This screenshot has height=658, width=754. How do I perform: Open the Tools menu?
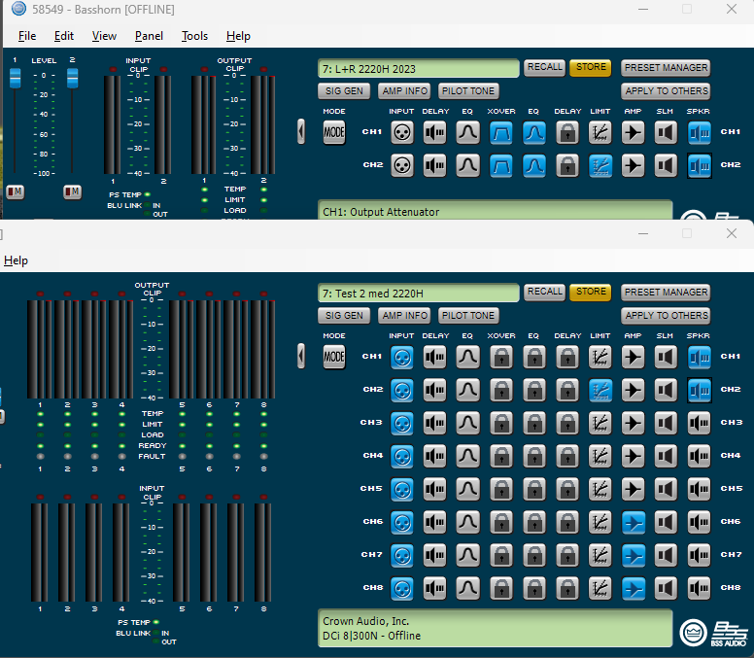[194, 36]
